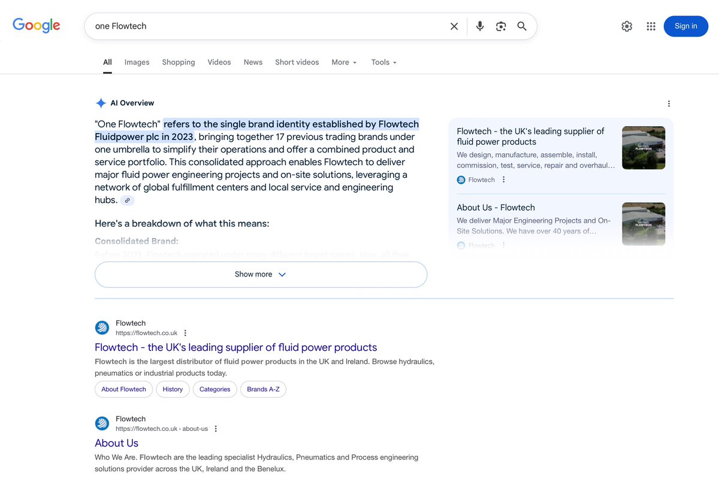Click the Google logo
This screenshot has width=719, height=480.
pos(37,25)
